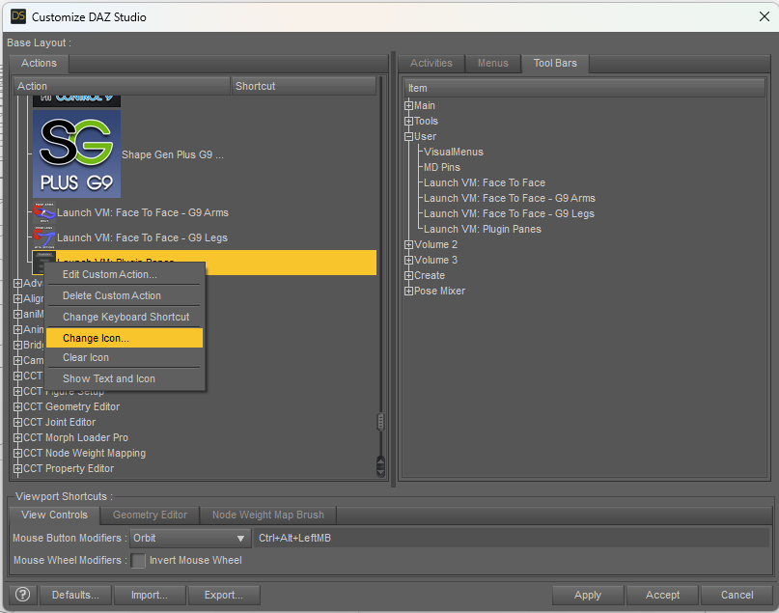Expand CCT Node Weight Mapping actions

18,453
